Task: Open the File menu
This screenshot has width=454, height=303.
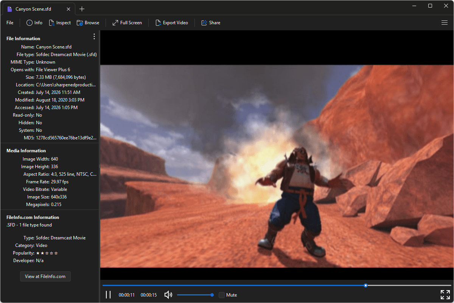Action: 10,23
